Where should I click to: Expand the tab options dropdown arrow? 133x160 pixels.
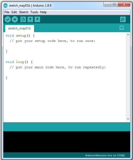point(122,28)
